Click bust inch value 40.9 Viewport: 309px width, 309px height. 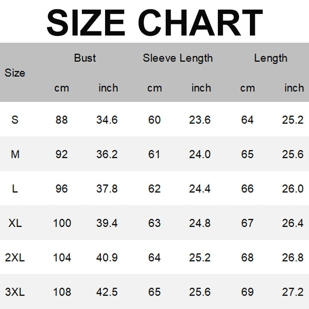[107, 258]
